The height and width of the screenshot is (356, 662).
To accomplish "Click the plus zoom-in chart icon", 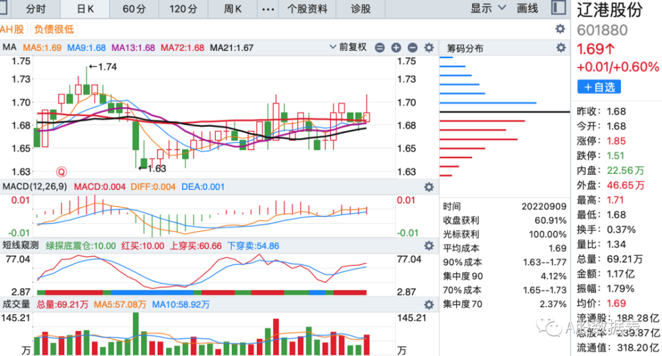I will (396, 48).
